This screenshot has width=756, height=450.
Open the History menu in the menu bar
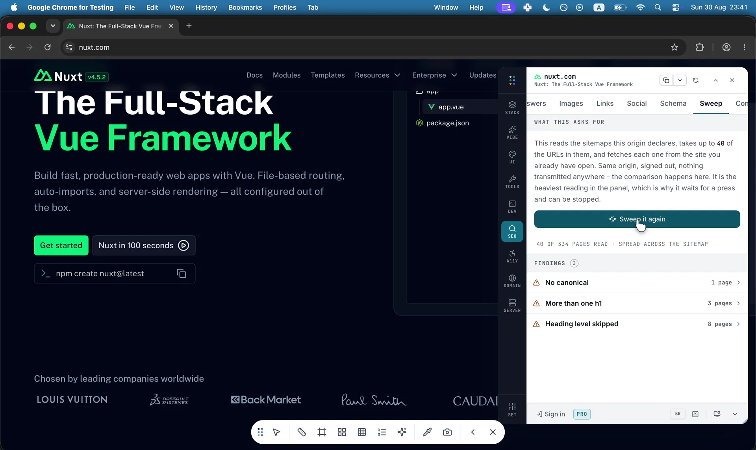[x=206, y=7]
